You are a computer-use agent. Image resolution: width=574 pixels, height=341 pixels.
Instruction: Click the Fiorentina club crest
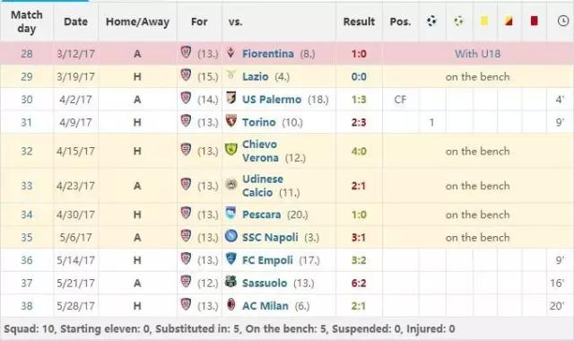click(x=230, y=53)
